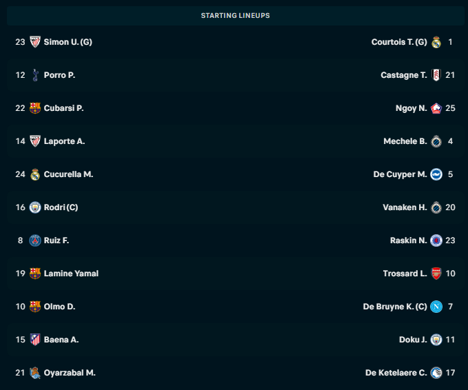Open Vanaken H. player profile
468x390 pixels.
[405, 207]
